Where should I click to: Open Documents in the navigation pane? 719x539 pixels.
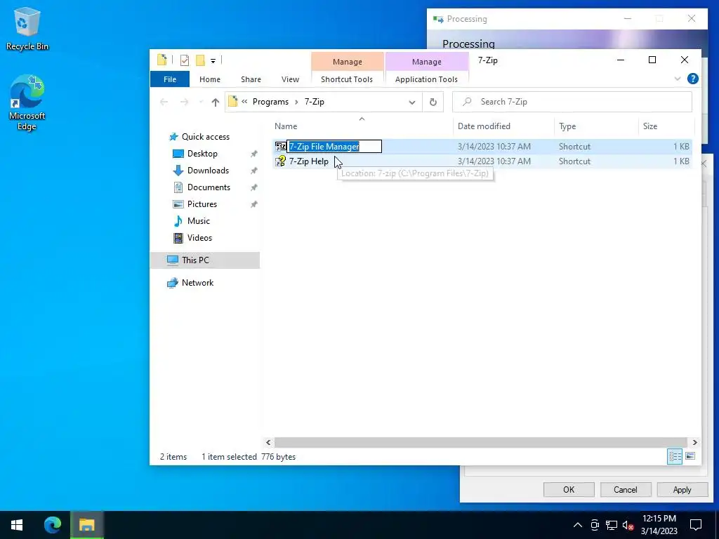coord(209,187)
